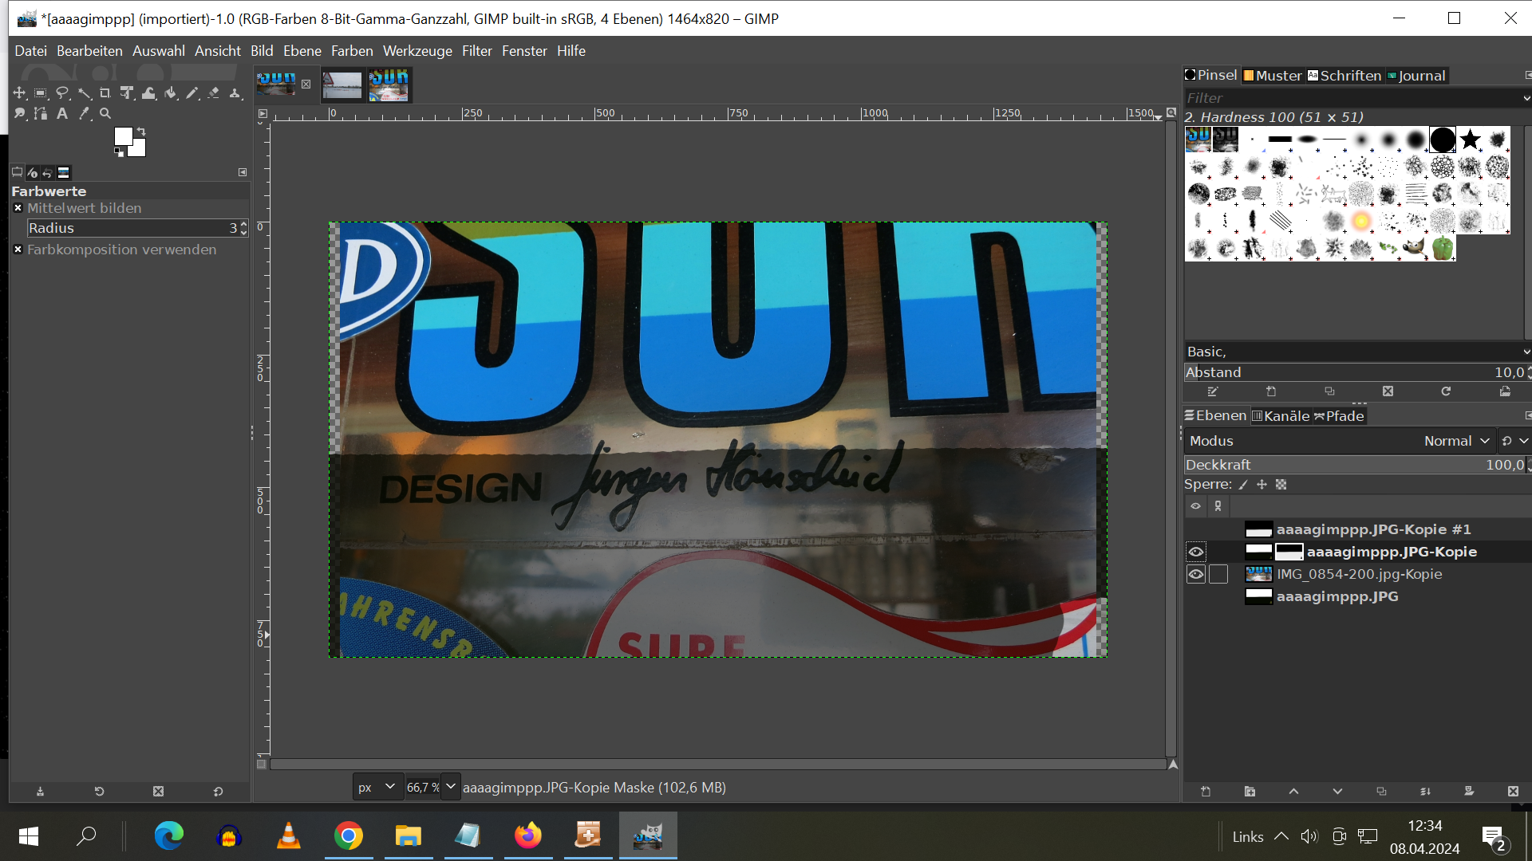The height and width of the screenshot is (861, 1532).
Task: Open the Farben menu
Action: (352, 51)
